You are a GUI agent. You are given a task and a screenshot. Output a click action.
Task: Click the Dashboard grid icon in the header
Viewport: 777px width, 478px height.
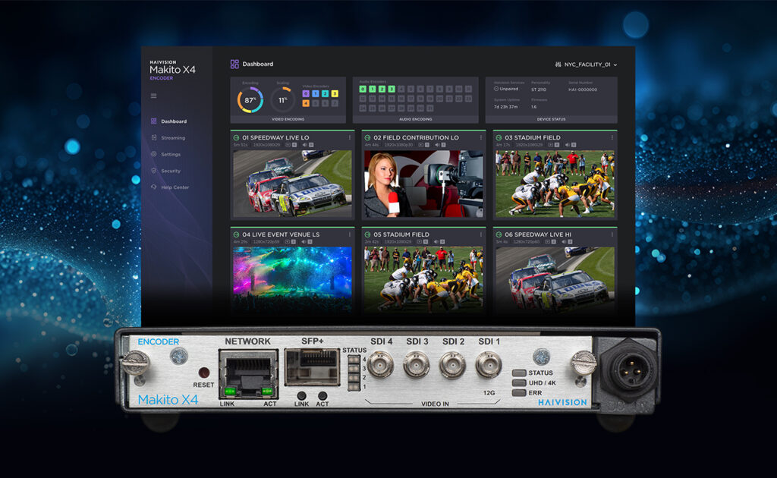coord(234,63)
